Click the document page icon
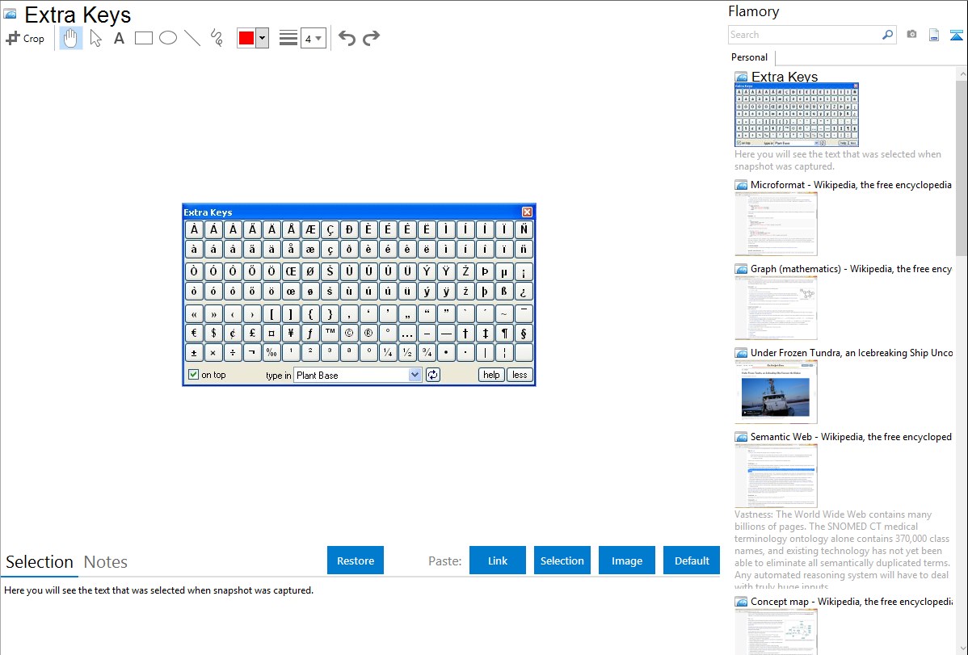Image resolution: width=968 pixels, height=655 pixels. pos(934,35)
